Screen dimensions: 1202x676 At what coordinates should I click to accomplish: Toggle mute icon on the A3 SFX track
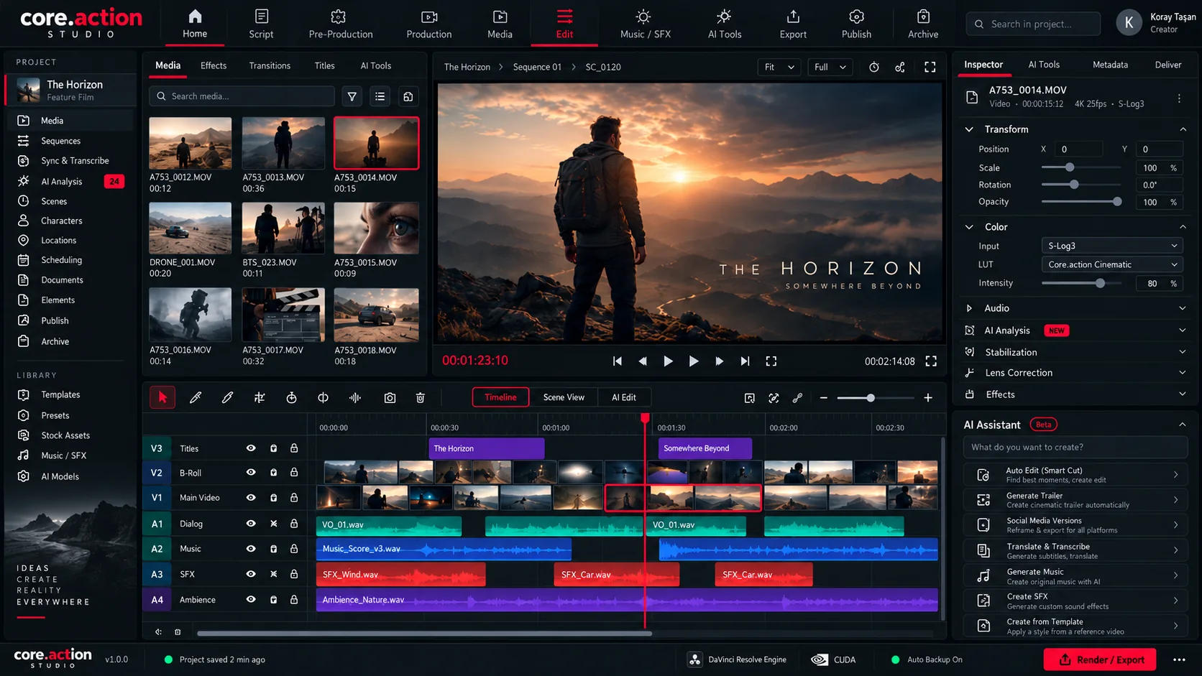click(x=274, y=574)
